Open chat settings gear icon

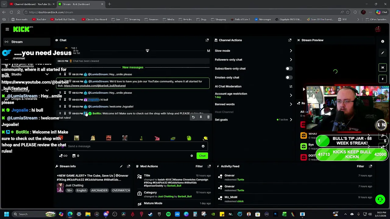click(x=192, y=156)
